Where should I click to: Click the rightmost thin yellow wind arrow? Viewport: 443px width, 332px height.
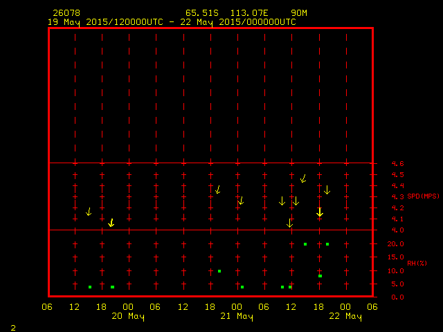point(327,190)
